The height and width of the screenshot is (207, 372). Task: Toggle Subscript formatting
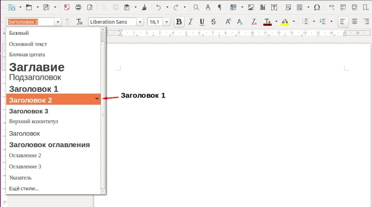pos(240,22)
